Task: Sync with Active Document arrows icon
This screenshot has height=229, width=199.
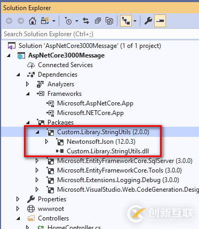Action: tap(86, 21)
